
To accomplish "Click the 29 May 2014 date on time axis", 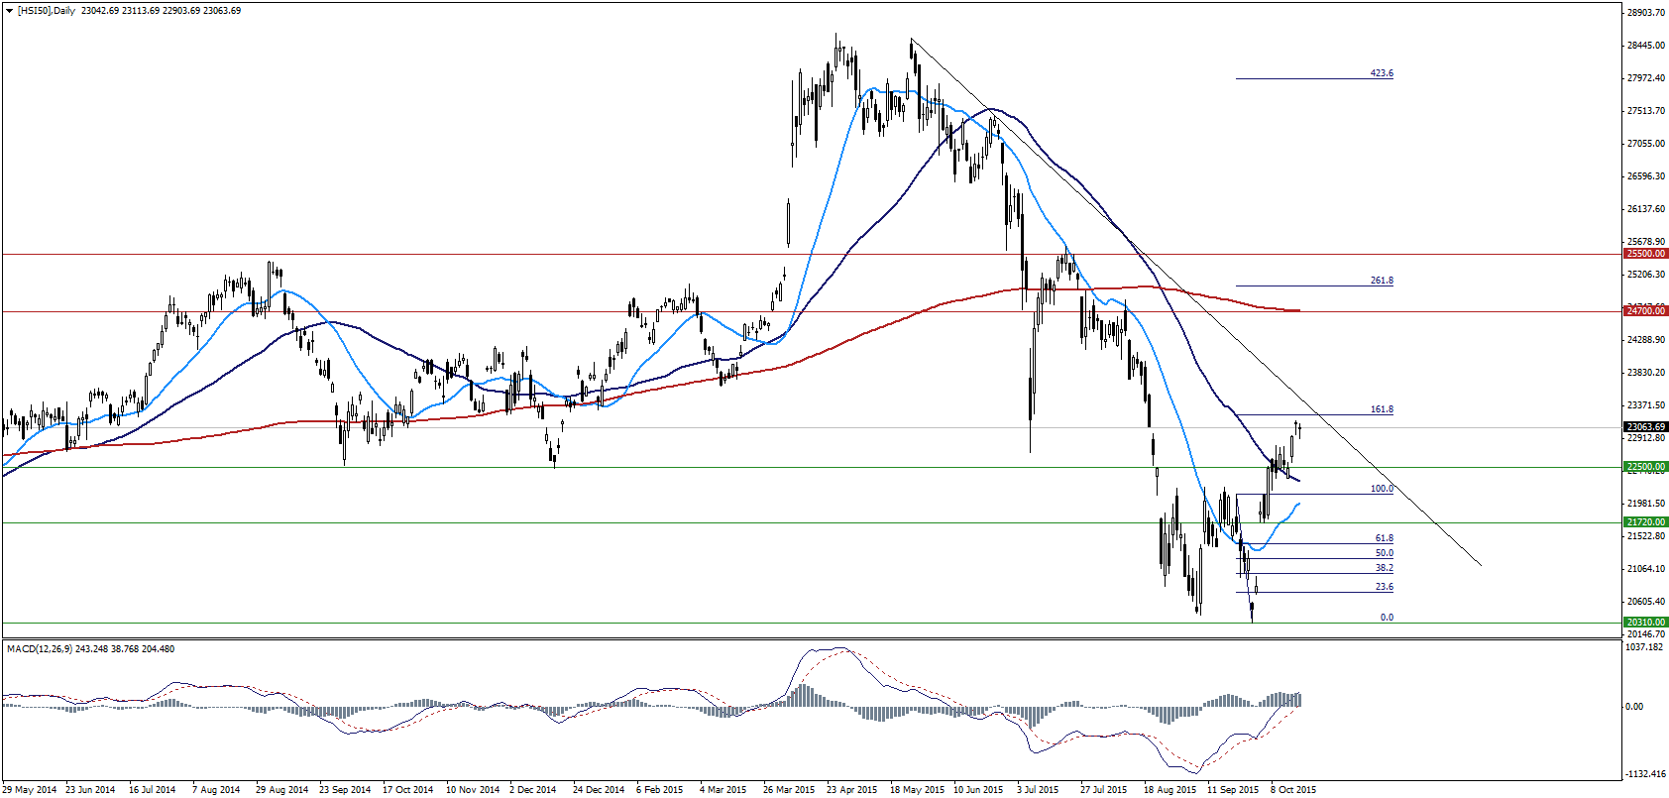I will (x=30, y=790).
